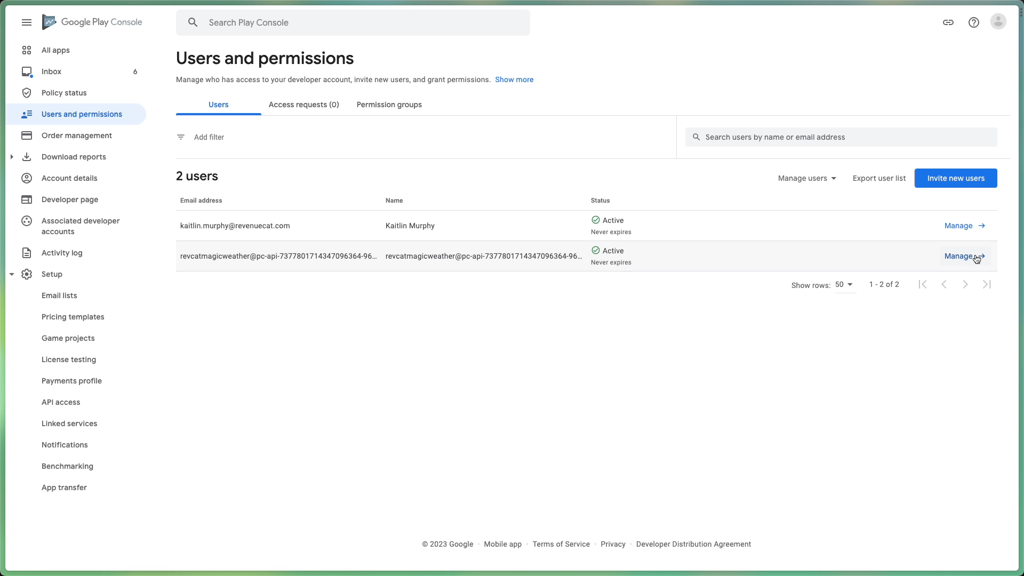
Task: Click the search users input field
Action: coord(848,137)
